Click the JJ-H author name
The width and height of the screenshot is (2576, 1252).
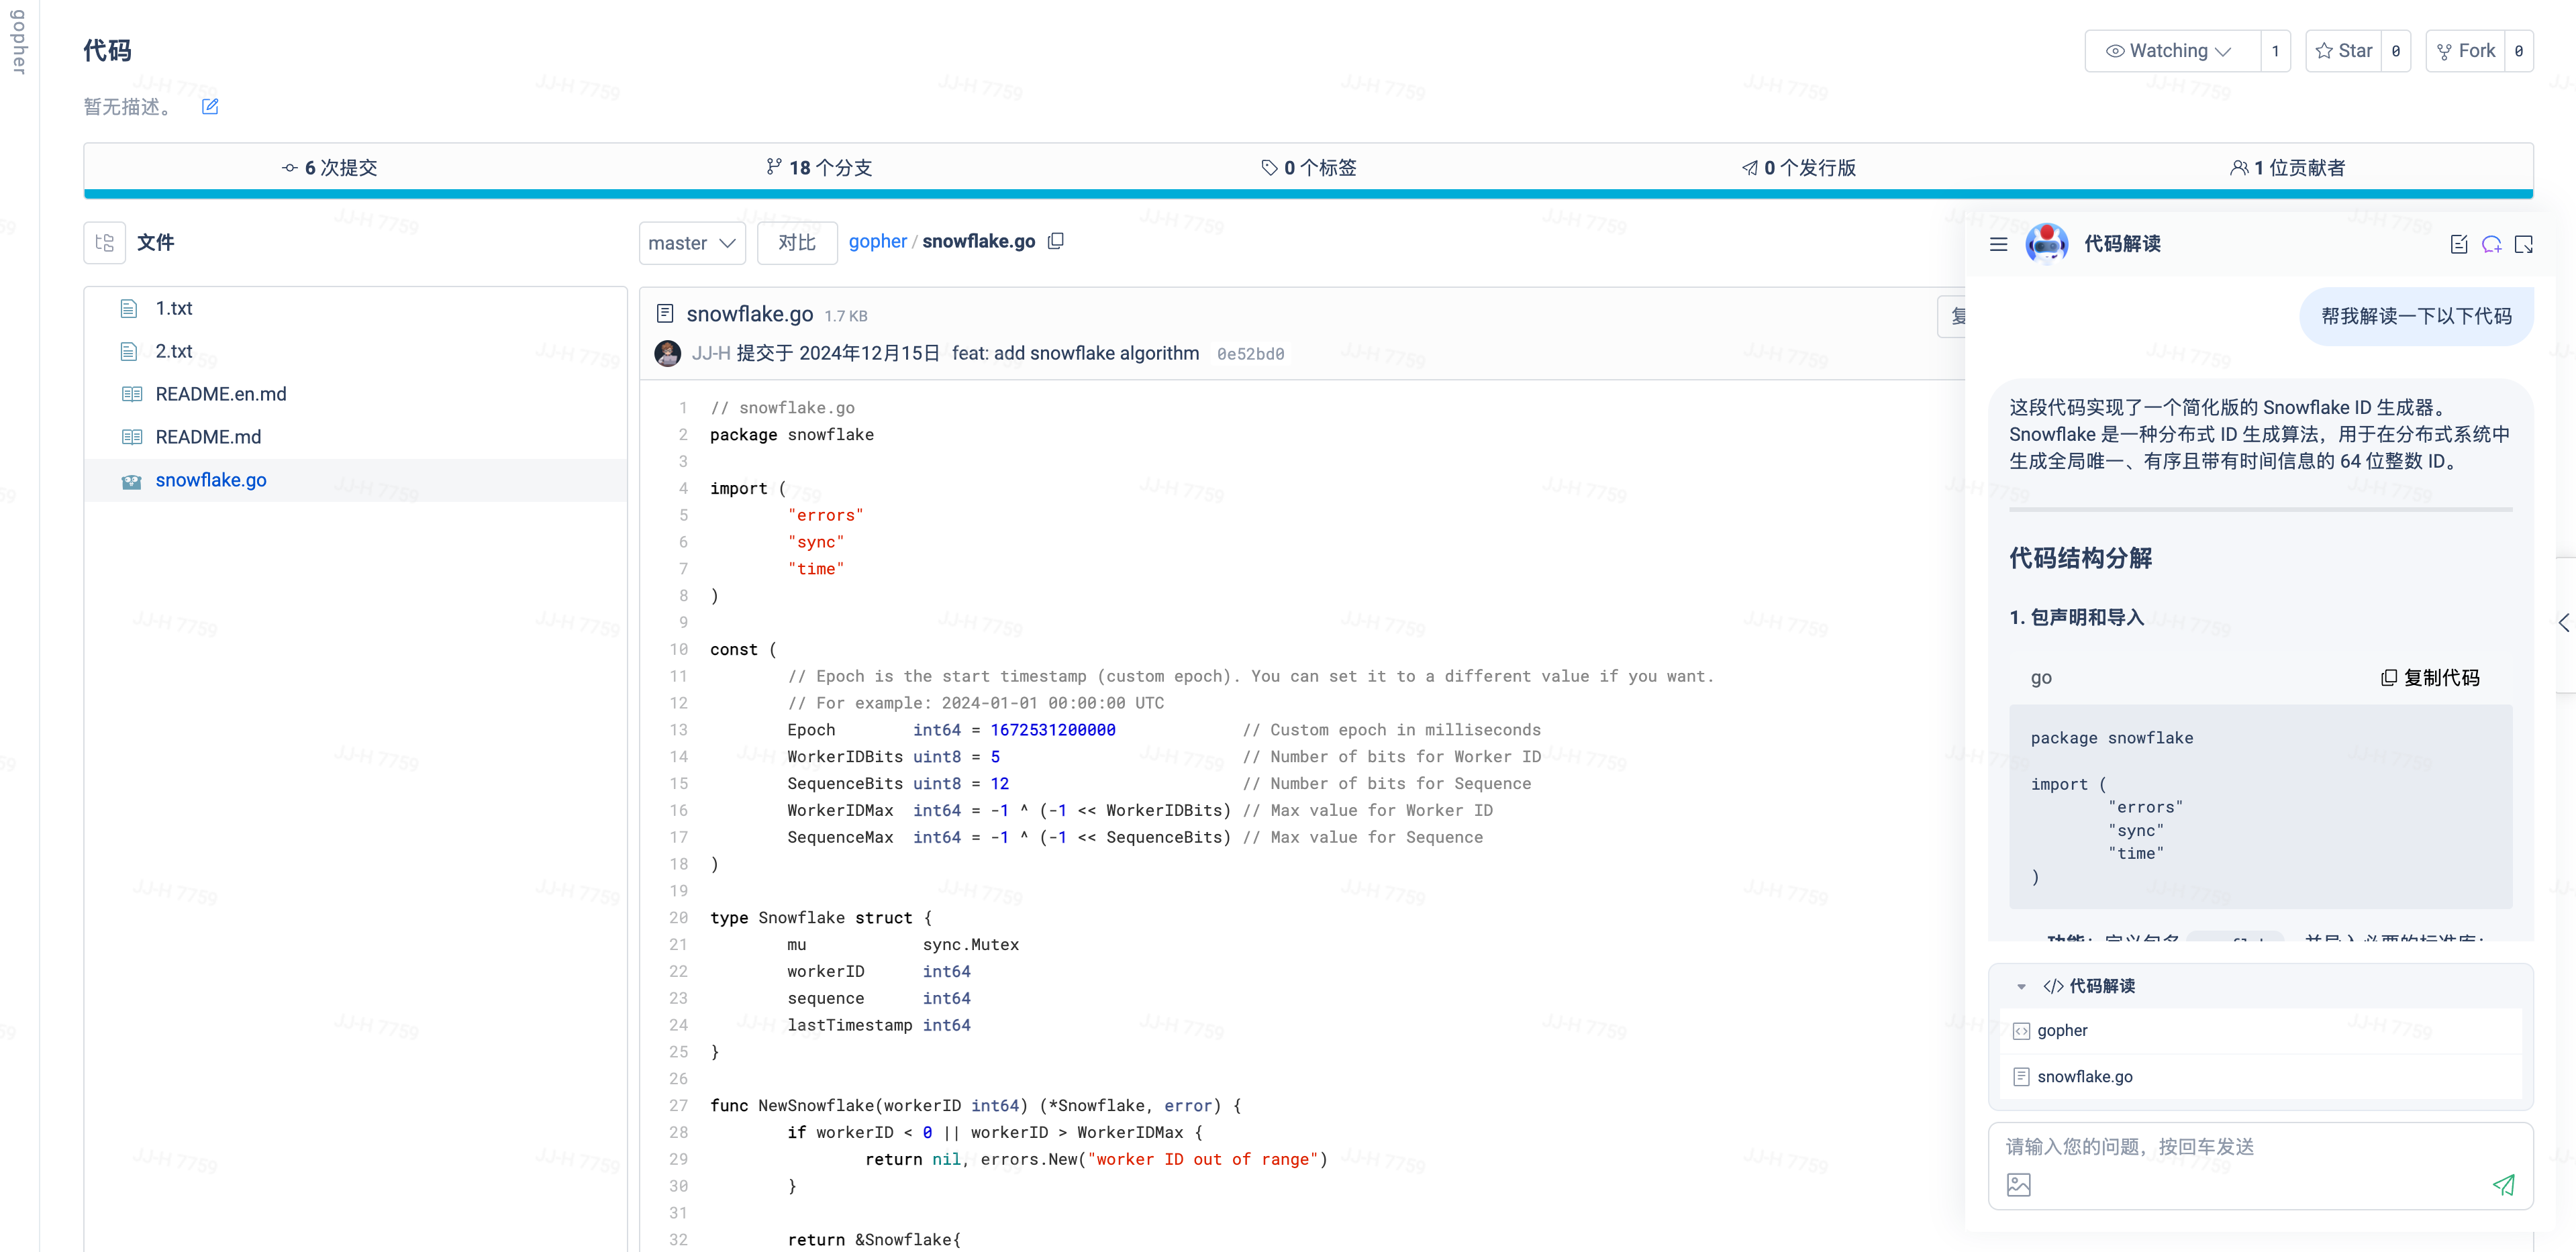(x=711, y=353)
